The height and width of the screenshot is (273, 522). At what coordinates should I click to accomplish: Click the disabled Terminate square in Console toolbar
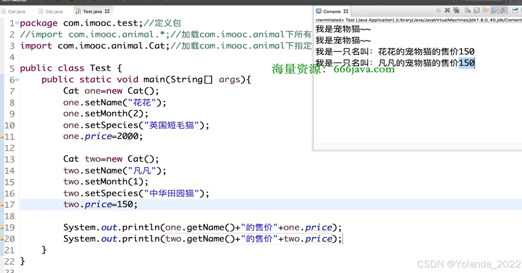[x=438, y=10]
